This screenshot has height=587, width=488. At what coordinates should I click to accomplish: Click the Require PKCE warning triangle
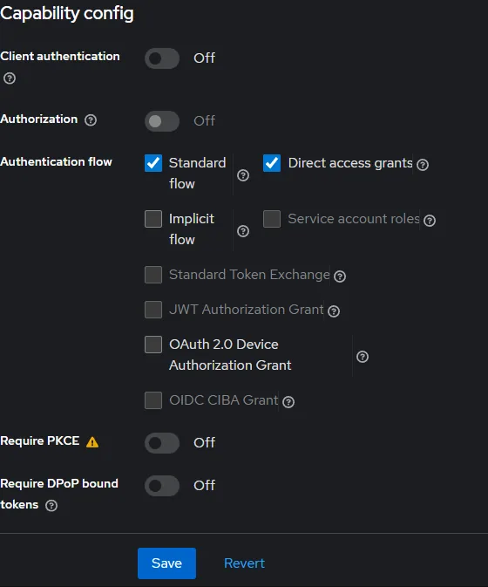(x=92, y=442)
